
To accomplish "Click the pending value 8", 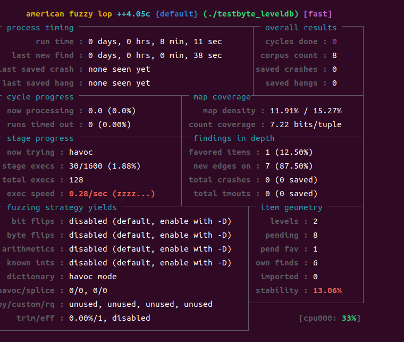I will tap(315, 235).
